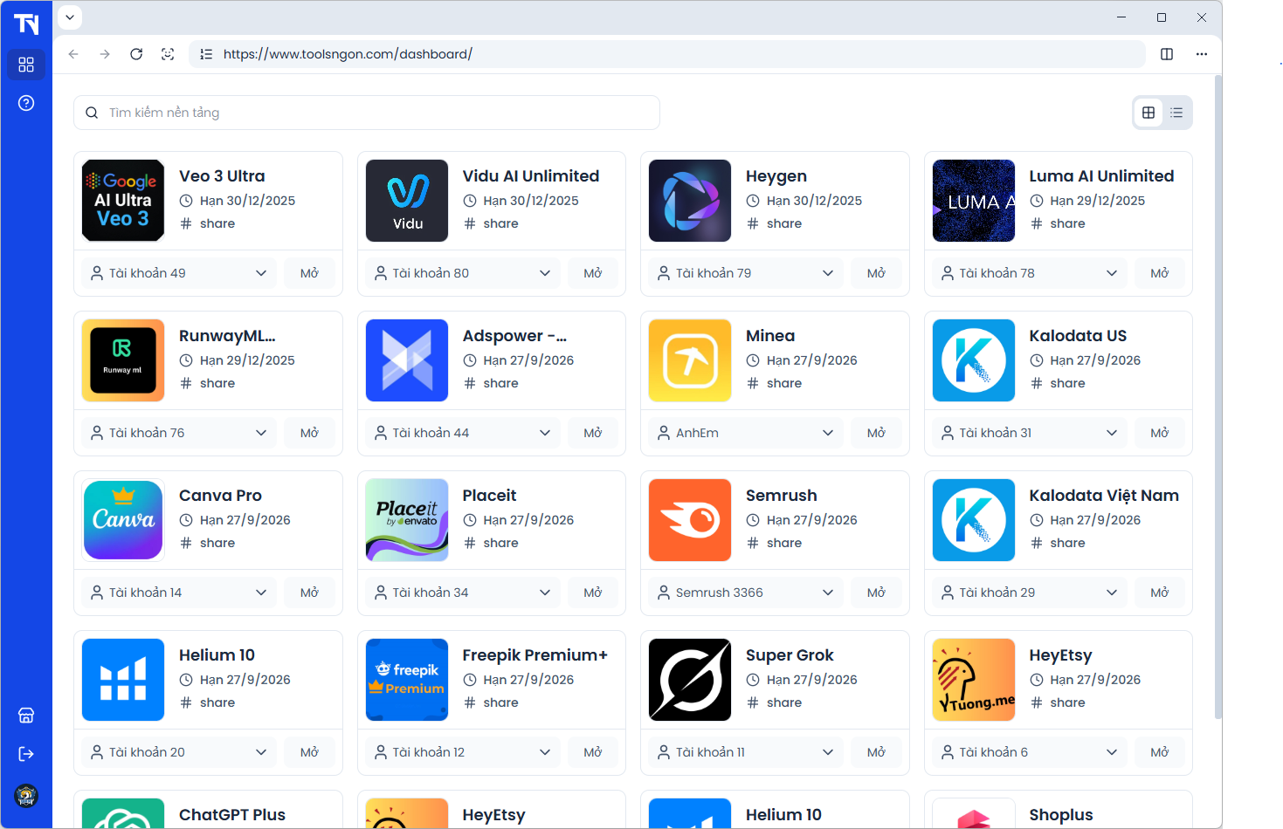Open Semrush 3366 account dropdown
The width and height of the screenshot is (1283, 829).
point(746,593)
